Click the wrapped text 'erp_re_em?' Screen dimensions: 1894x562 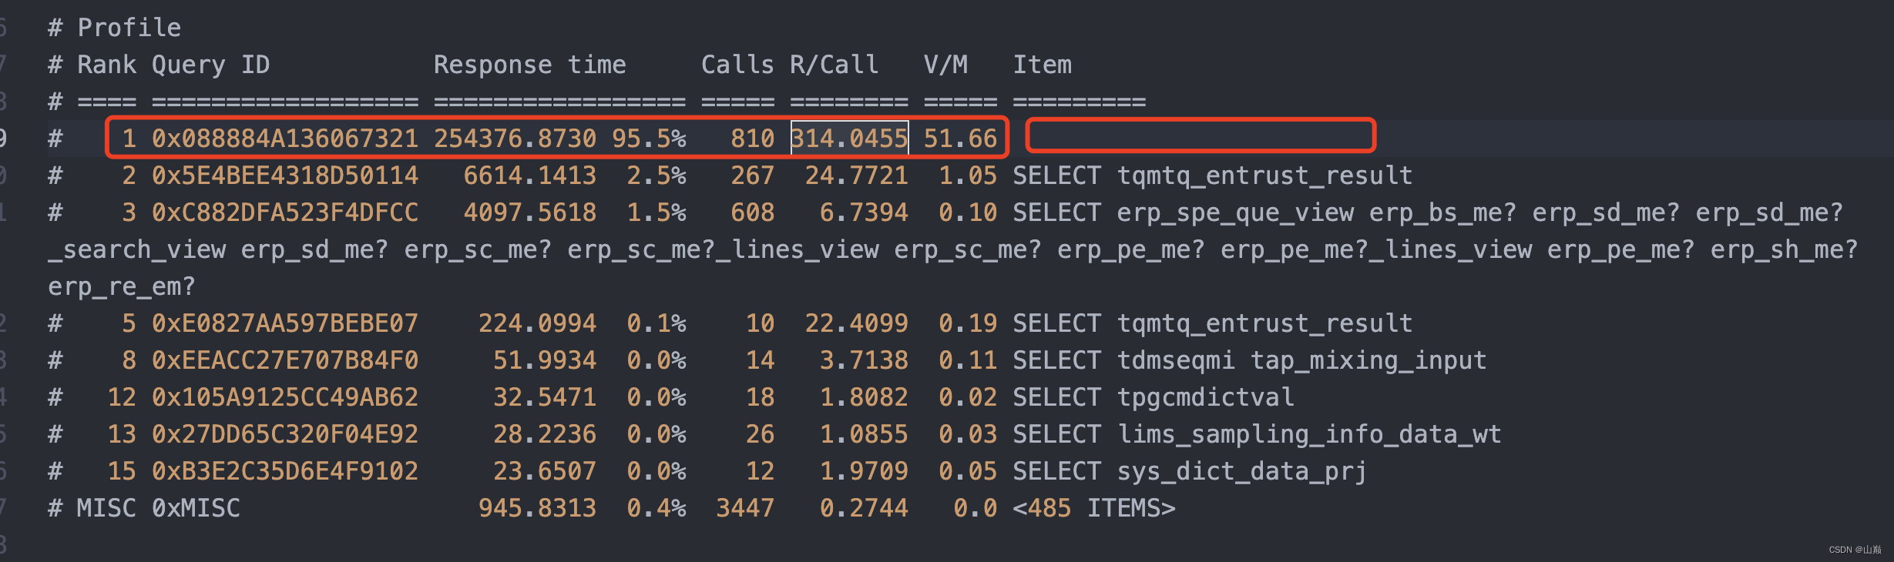[122, 286]
